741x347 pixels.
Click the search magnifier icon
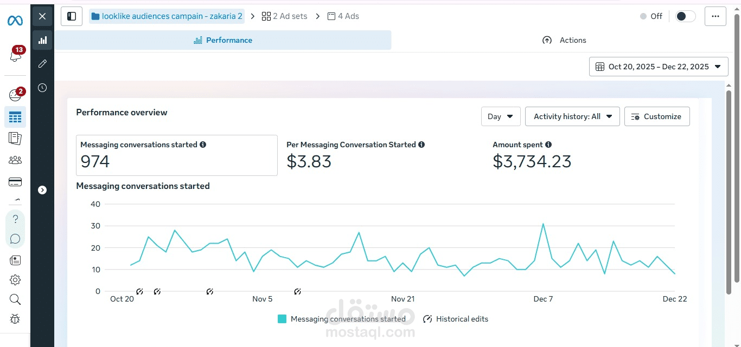pyautogui.click(x=15, y=299)
